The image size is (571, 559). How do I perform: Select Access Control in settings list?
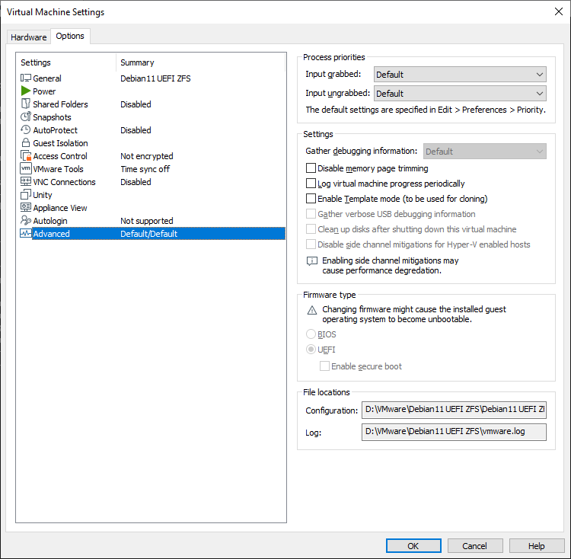(60, 156)
